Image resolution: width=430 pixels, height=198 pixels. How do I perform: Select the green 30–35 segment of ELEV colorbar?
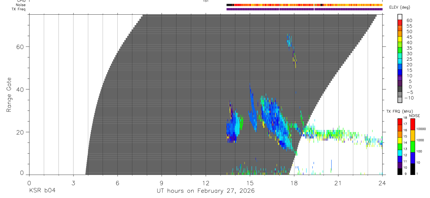coord(400,51)
